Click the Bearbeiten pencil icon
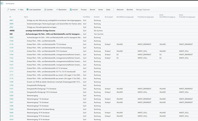The image size is (198, 121). pos(57,10)
